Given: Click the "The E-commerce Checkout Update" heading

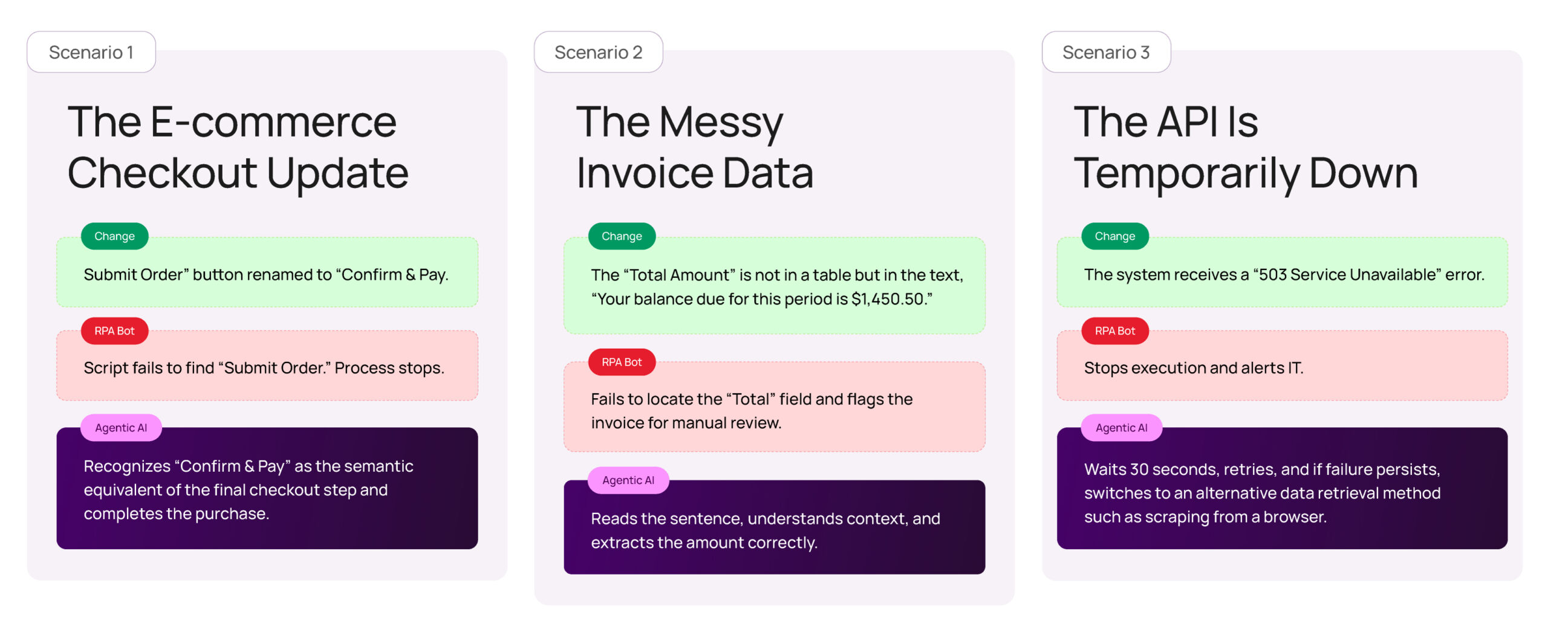Looking at the screenshot, I should click(238, 147).
